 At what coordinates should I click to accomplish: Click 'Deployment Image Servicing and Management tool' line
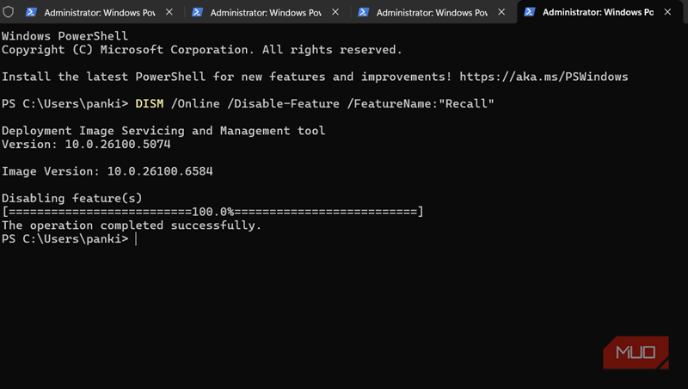(x=163, y=131)
